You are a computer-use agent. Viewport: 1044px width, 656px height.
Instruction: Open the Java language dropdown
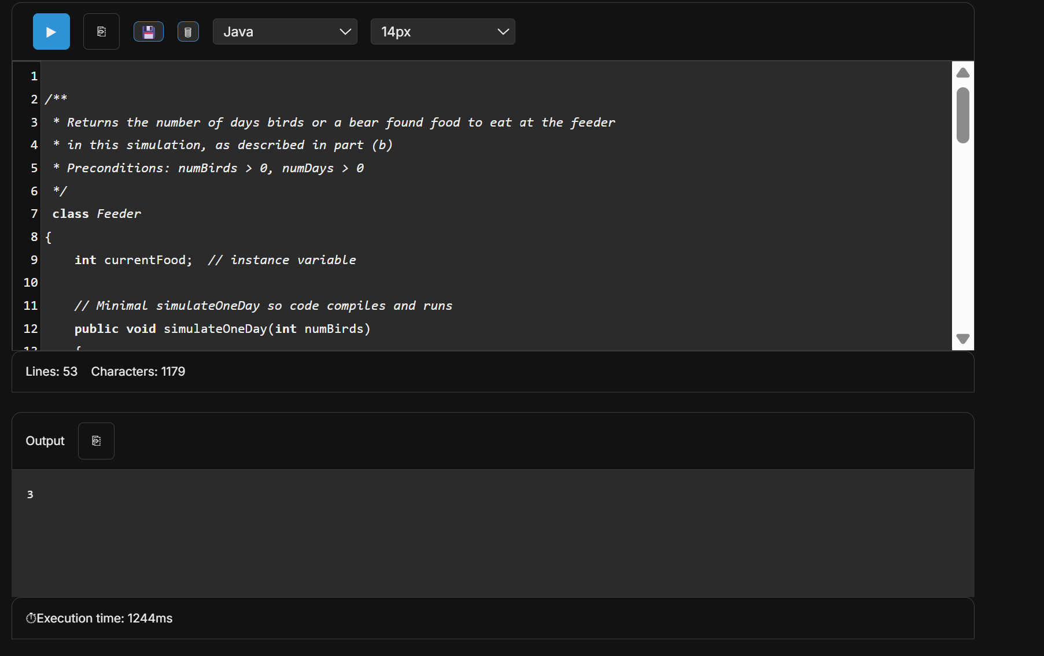[285, 32]
